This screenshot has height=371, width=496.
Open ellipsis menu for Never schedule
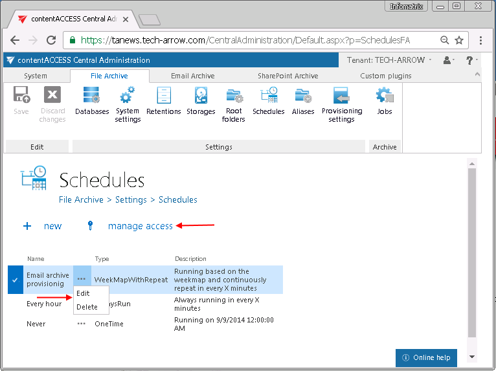82,324
